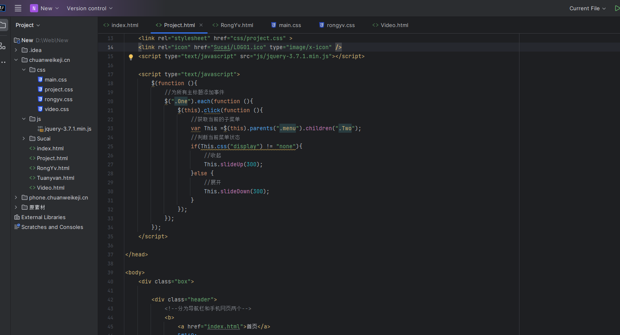Viewport: 620px width, 335px height.
Task: Click the project.css file icon in tree
Action: pos(40,89)
